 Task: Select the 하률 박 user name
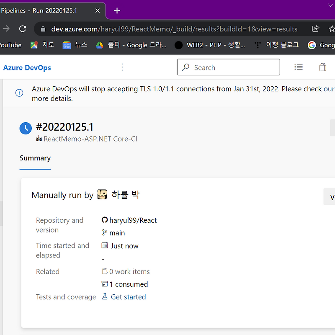pyautogui.click(x=125, y=195)
